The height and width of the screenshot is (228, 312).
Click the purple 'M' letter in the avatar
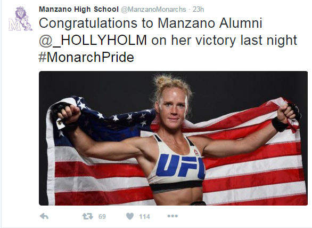click(14, 25)
